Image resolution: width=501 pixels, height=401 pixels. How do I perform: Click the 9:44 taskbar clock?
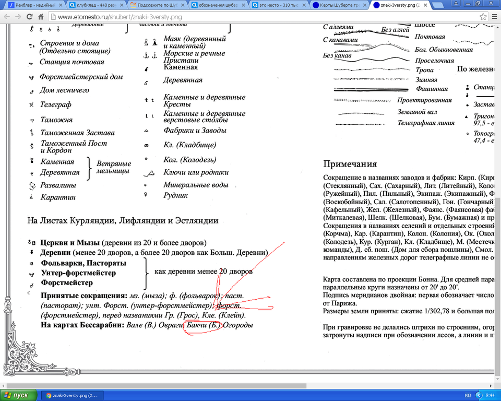490,396
